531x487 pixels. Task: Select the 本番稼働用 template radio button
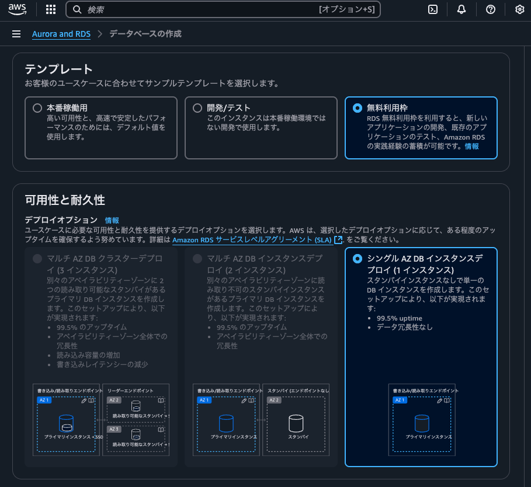37,108
